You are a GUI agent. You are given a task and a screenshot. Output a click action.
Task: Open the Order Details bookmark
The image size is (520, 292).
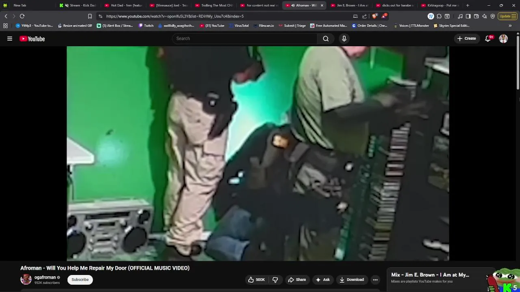(370, 26)
